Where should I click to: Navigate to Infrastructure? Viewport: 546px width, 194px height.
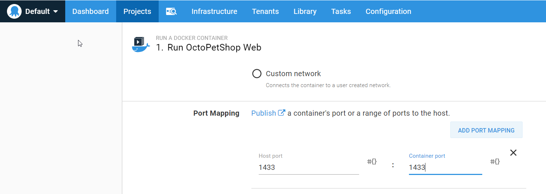pos(214,11)
